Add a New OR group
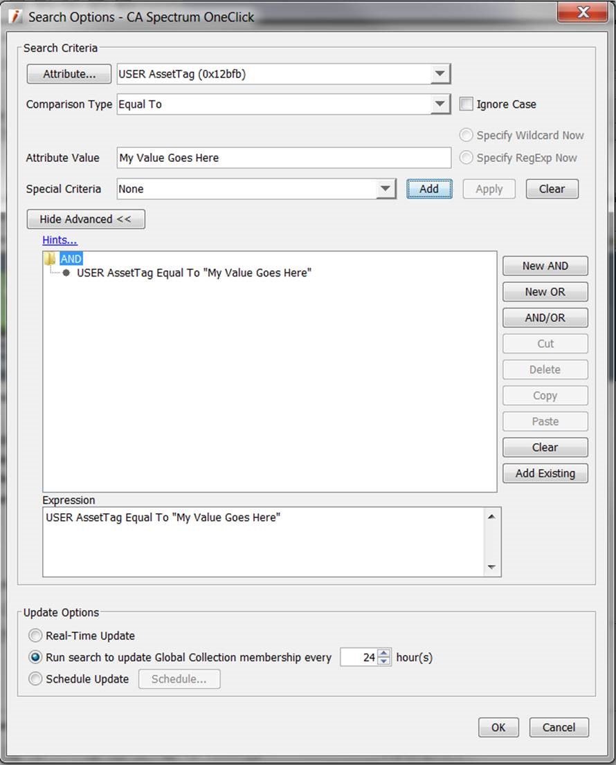Viewport: 616px width, 765px height. 545,292
